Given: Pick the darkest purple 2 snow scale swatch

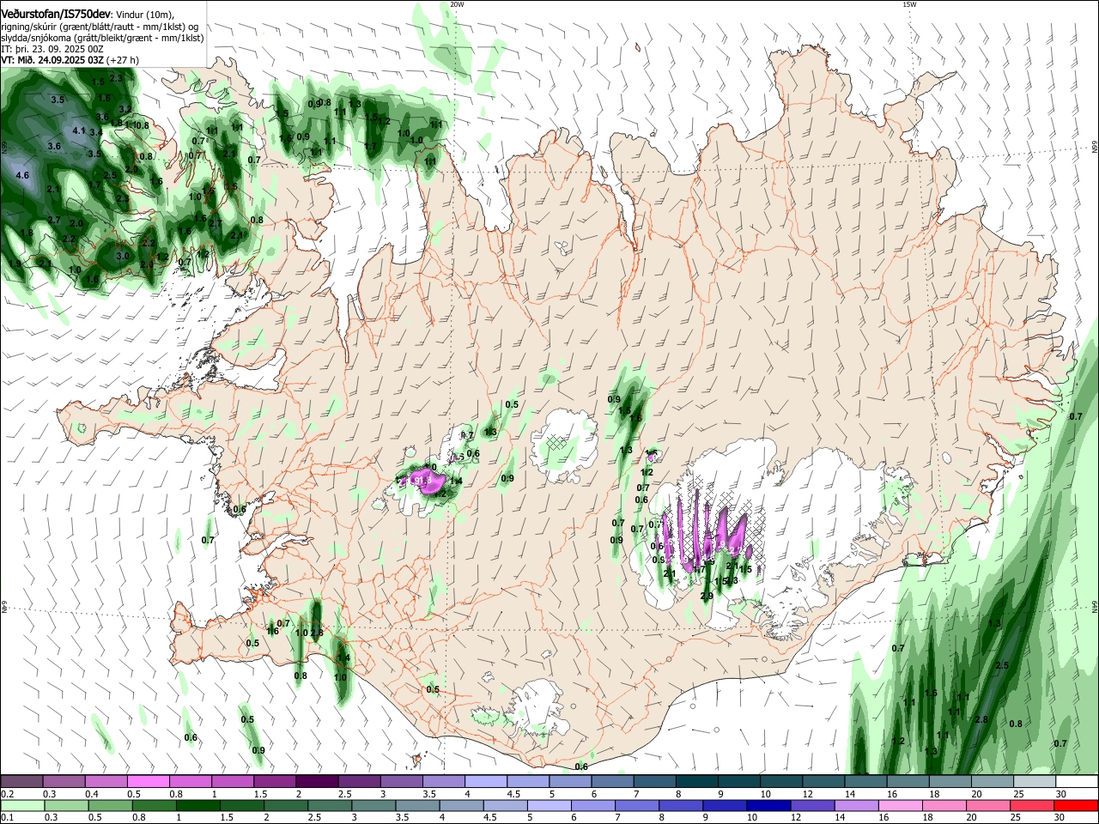Looking at the screenshot, I should click(317, 782).
